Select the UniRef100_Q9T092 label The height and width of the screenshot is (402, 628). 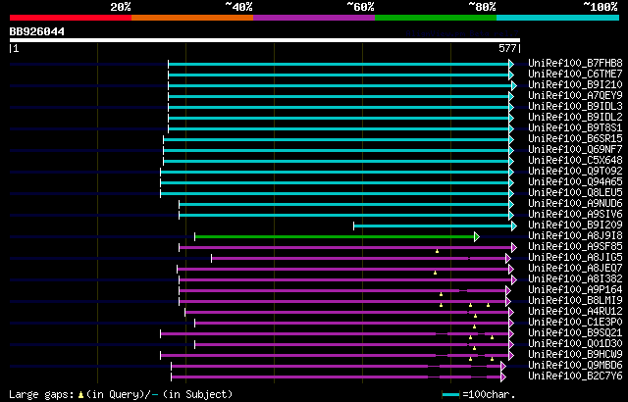point(575,172)
